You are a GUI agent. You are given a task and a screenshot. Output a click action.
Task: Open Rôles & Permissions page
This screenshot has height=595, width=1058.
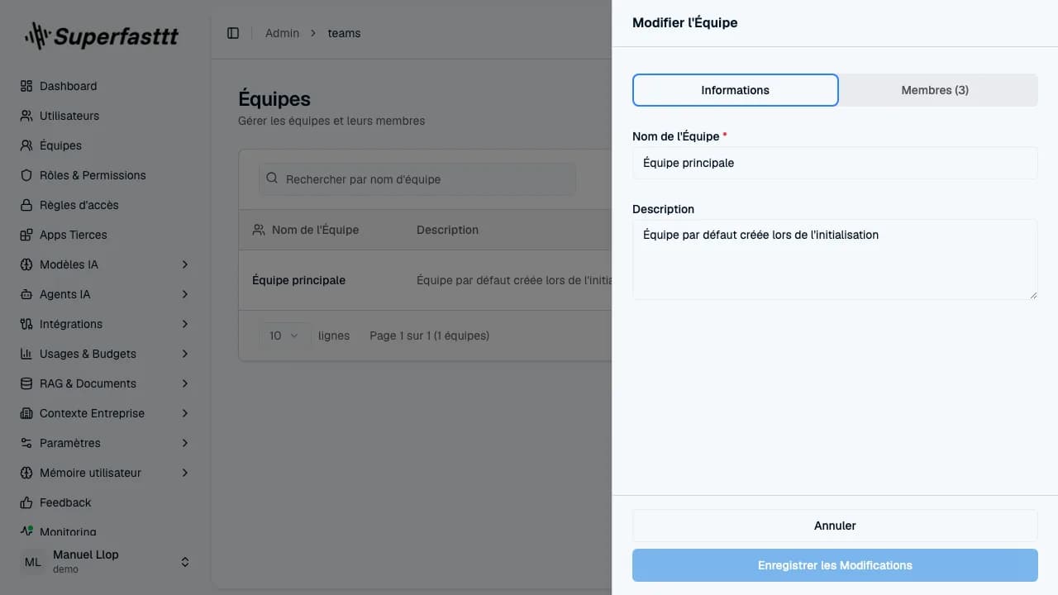[93, 175]
